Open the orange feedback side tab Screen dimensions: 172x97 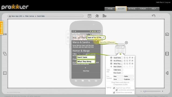pyautogui.click(x=2, y=28)
